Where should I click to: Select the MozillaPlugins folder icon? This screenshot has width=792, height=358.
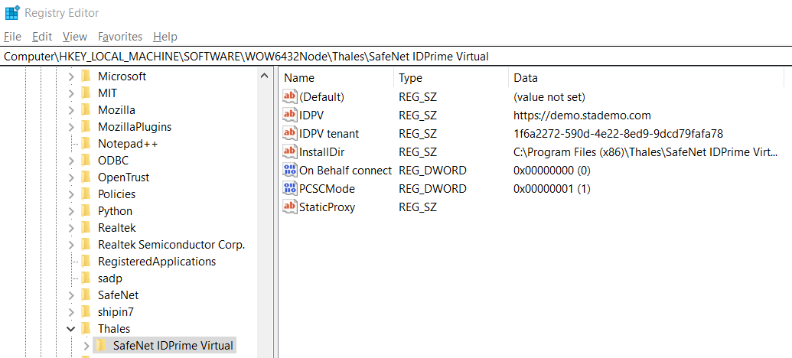(x=86, y=127)
